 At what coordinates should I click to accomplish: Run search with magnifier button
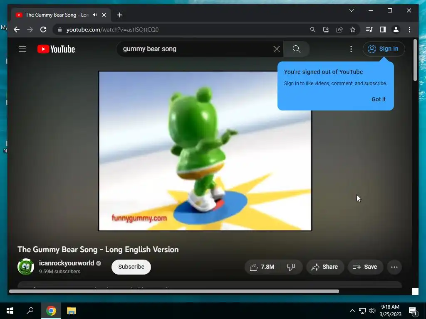296,49
